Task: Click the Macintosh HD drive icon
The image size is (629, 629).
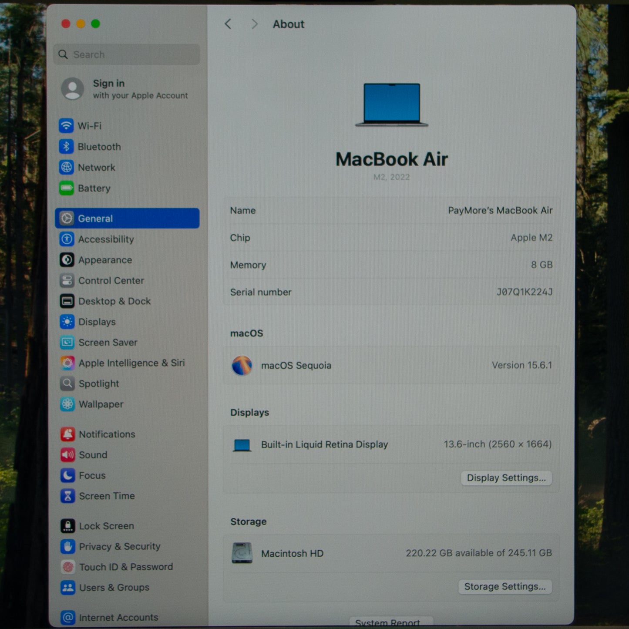Action: coord(242,553)
